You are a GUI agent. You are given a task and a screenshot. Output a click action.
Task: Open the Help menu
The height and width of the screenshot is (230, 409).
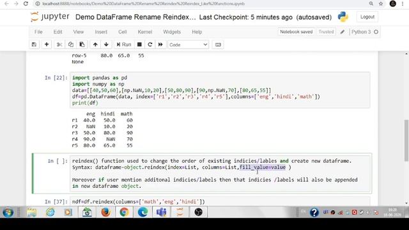tap(197, 32)
